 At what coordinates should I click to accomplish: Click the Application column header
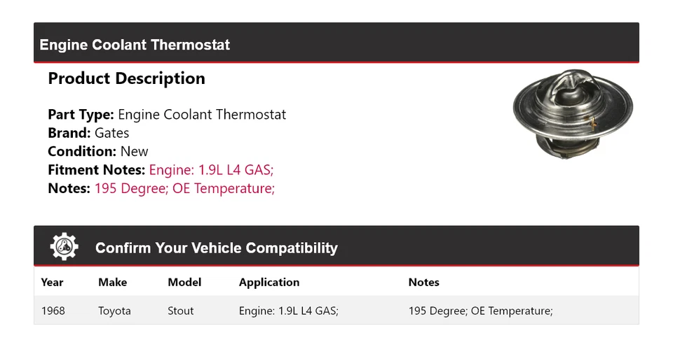point(269,283)
